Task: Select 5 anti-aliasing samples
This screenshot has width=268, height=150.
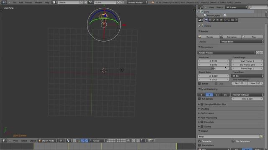Action: (201, 95)
